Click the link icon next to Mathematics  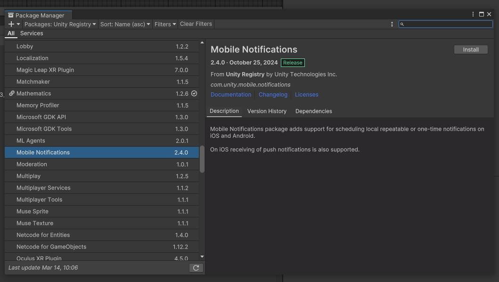pos(12,93)
